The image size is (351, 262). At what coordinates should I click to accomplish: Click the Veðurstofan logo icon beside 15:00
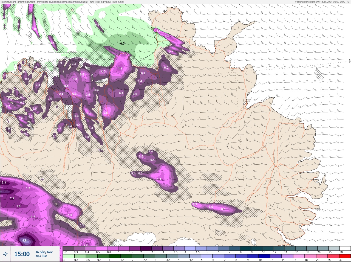(5, 254)
